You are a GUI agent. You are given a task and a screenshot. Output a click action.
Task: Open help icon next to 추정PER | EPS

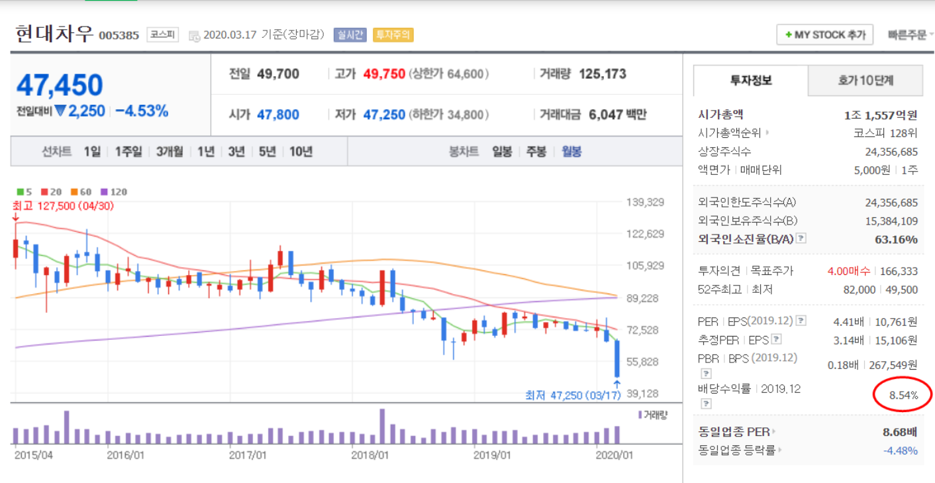click(777, 340)
